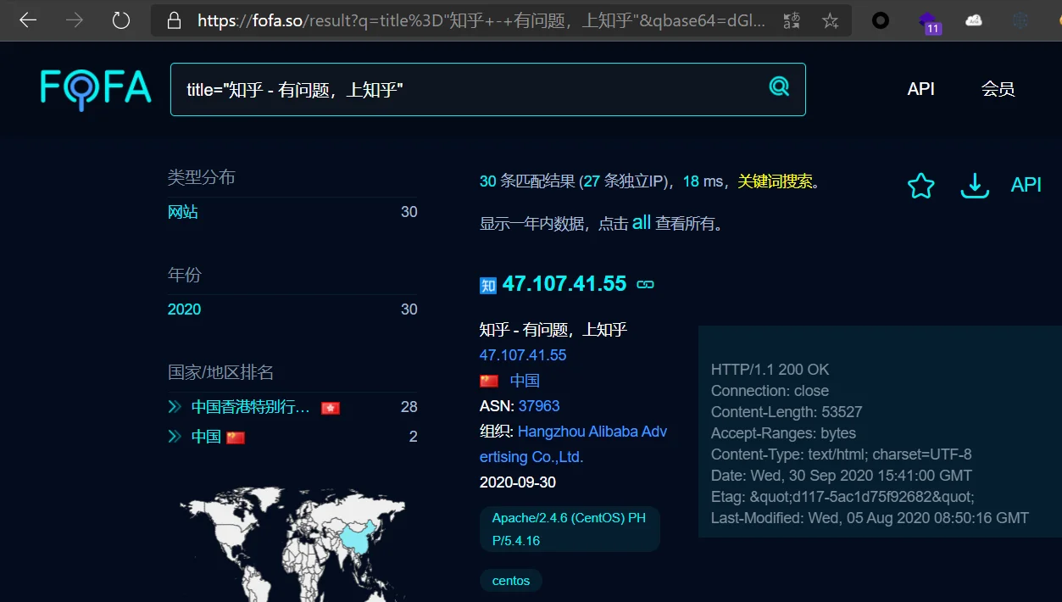Open the 47.107.41.55 heading link

click(564, 284)
